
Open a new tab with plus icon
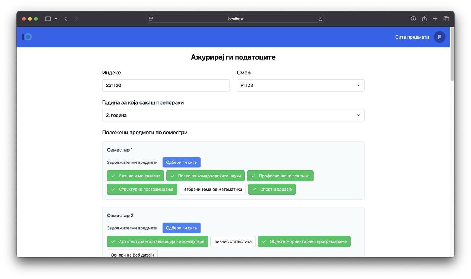click(x=435, y=19)
